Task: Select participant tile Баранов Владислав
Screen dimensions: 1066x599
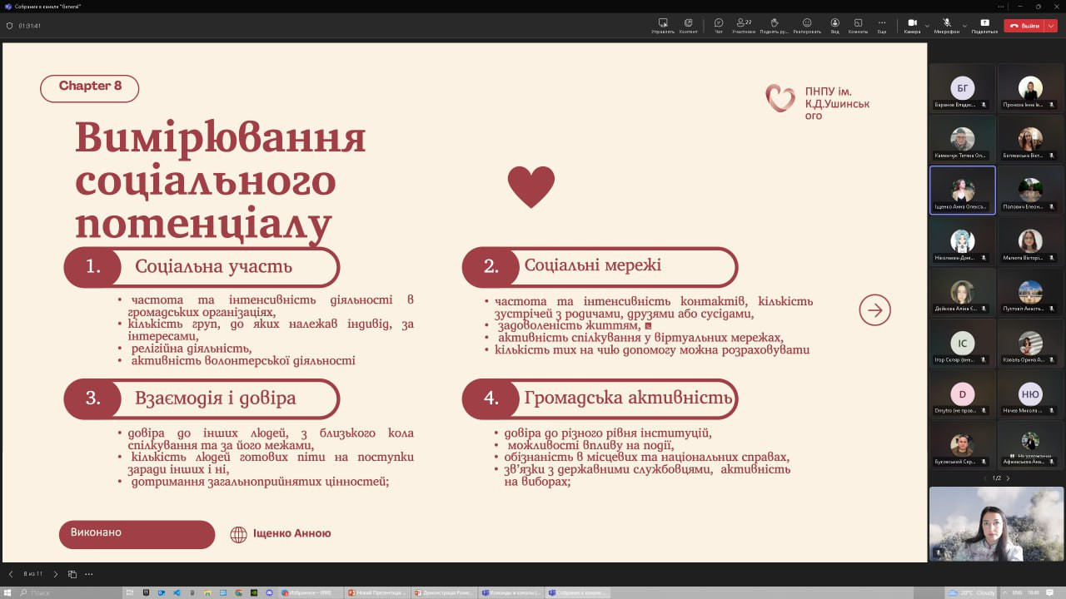Action: click(963, 88)
